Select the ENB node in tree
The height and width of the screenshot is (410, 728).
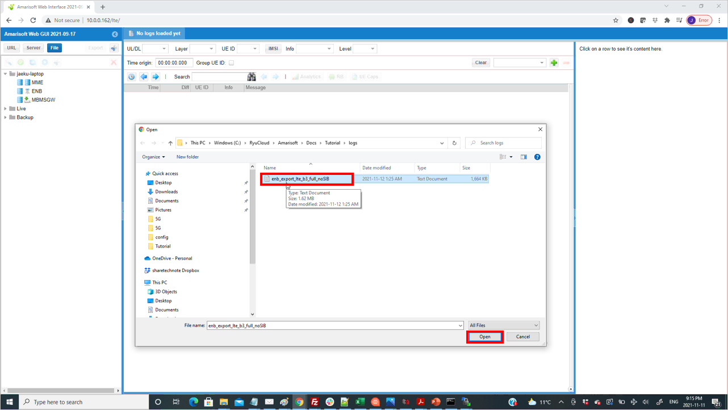tap(37, 91)
